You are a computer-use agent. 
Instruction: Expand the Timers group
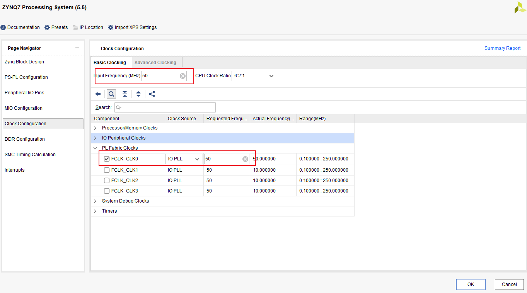tap(95, 211)
